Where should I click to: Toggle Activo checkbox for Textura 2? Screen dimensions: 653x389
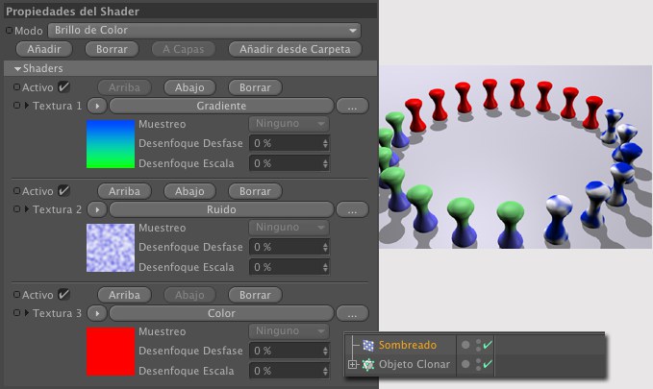pos(63,191)
